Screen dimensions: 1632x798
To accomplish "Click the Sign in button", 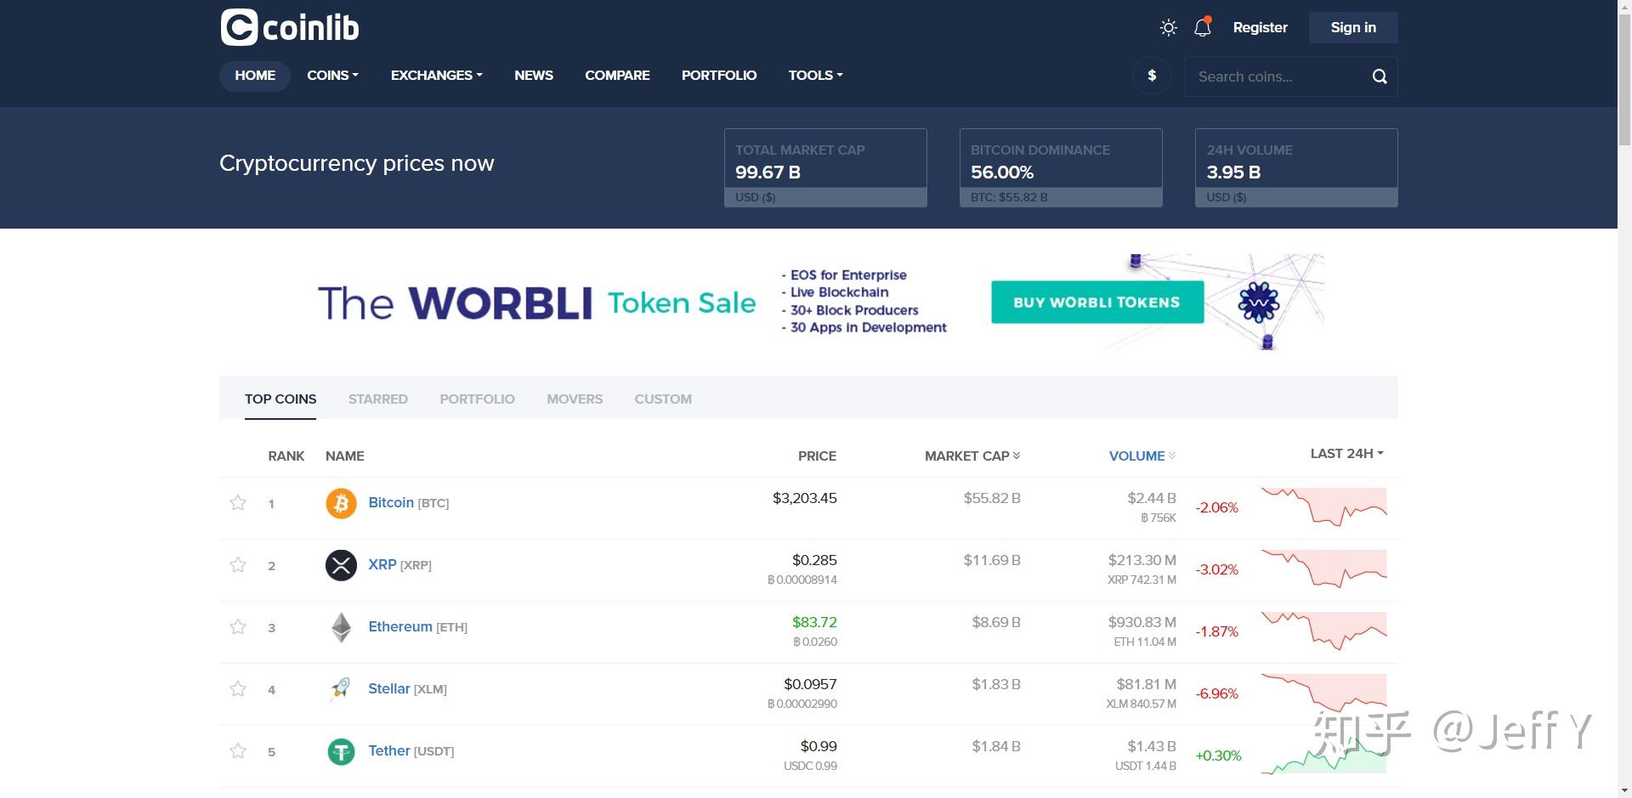I will [1353, 28].
